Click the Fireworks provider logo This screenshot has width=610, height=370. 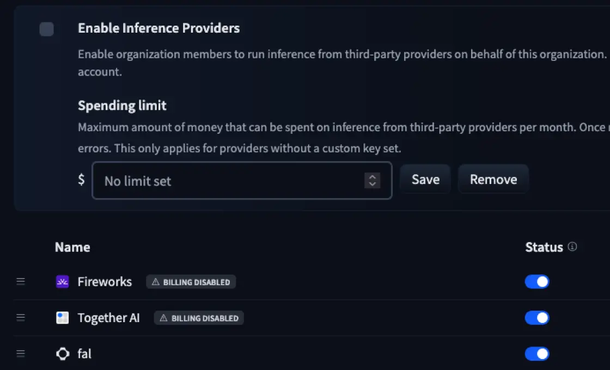point(62,281)
